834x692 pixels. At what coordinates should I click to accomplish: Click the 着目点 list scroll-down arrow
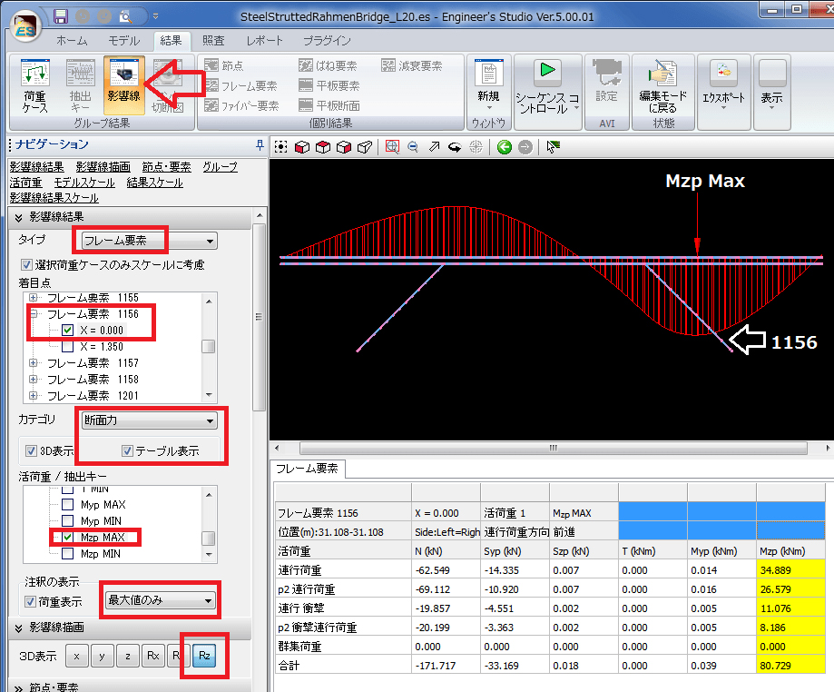pos(209,395)
